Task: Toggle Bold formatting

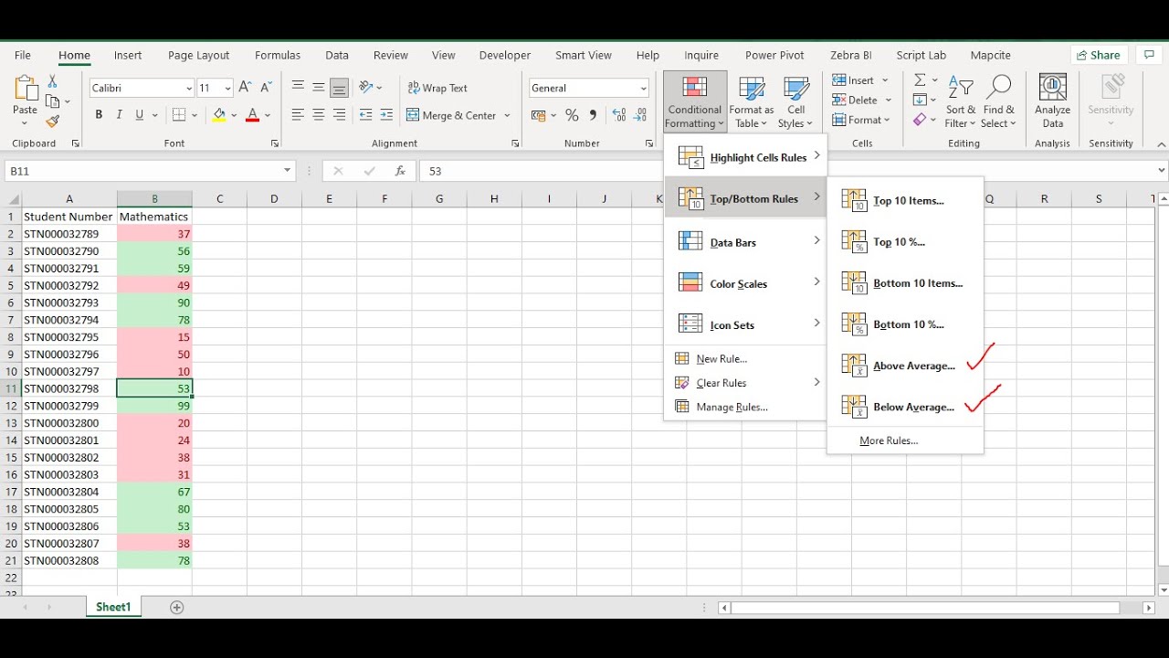Action: pyautogui.click(x=99, y=115)
